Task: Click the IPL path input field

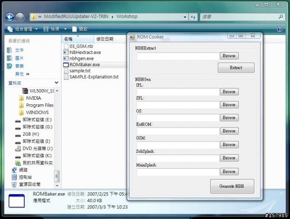Action: [178, 92]
